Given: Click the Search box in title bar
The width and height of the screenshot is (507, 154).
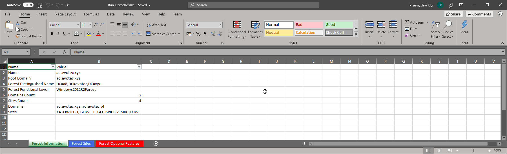Looking at the screenshot, I should [x=253, y=5].
